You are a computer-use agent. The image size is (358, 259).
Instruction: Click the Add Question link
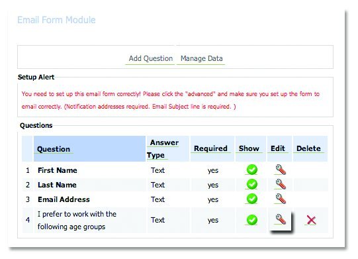click(150, 58)
